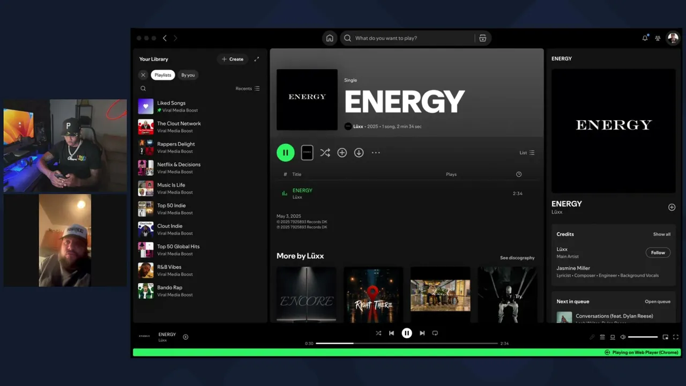Open the user profile avatar menu
This screenshot has width=686, height=386.
(x=672, y=38)
